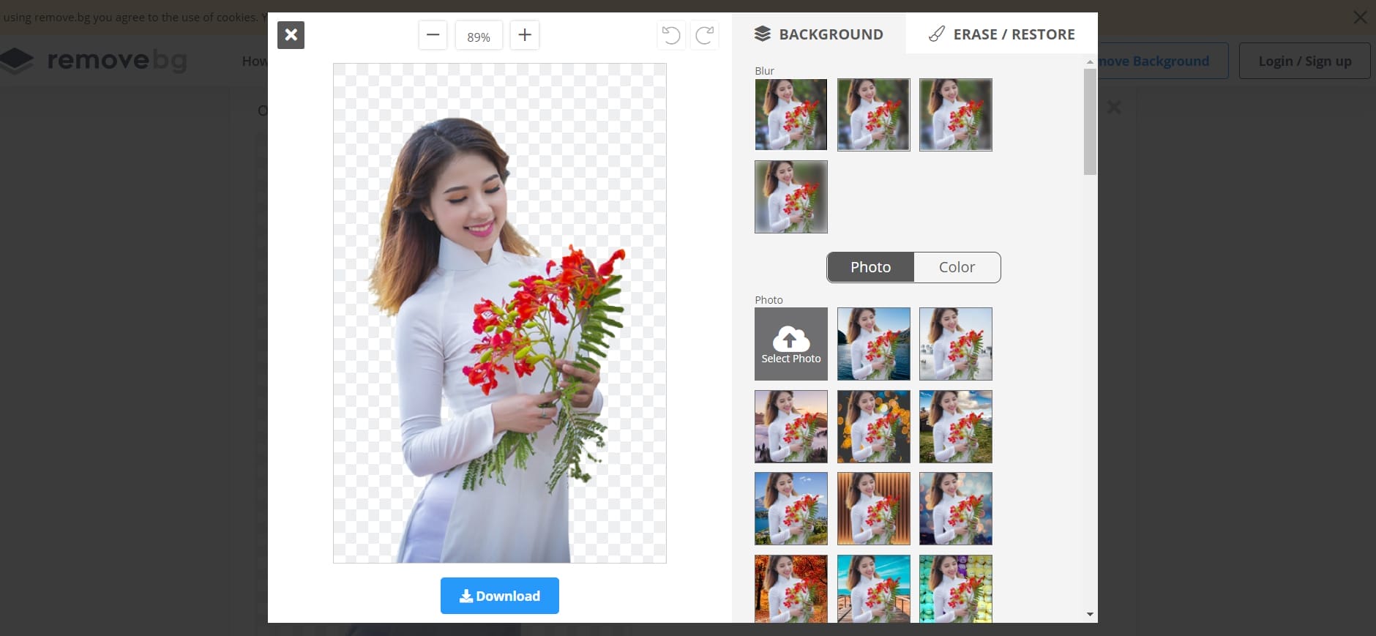Click the Select Photo upload icon
The image size is (1376, 636).
[790, 344]
